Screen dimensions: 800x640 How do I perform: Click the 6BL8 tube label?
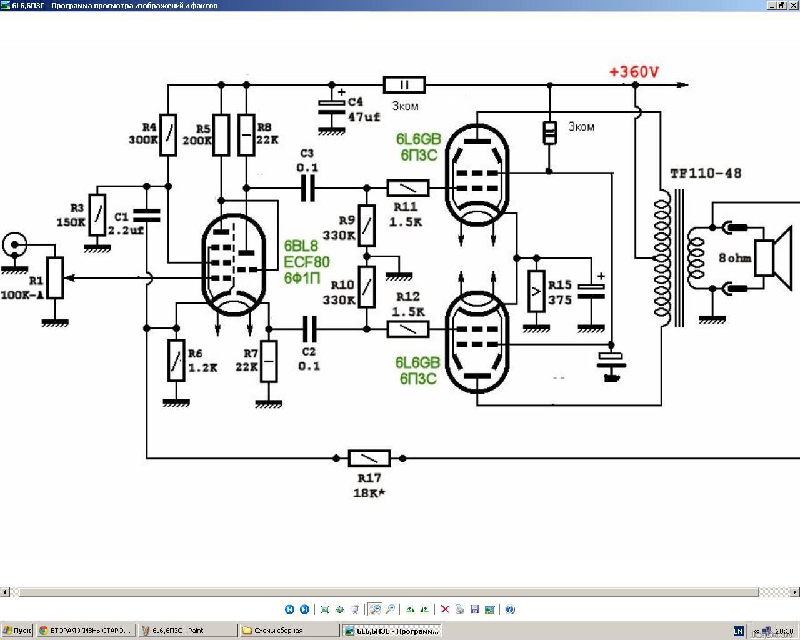coord(301,246)
